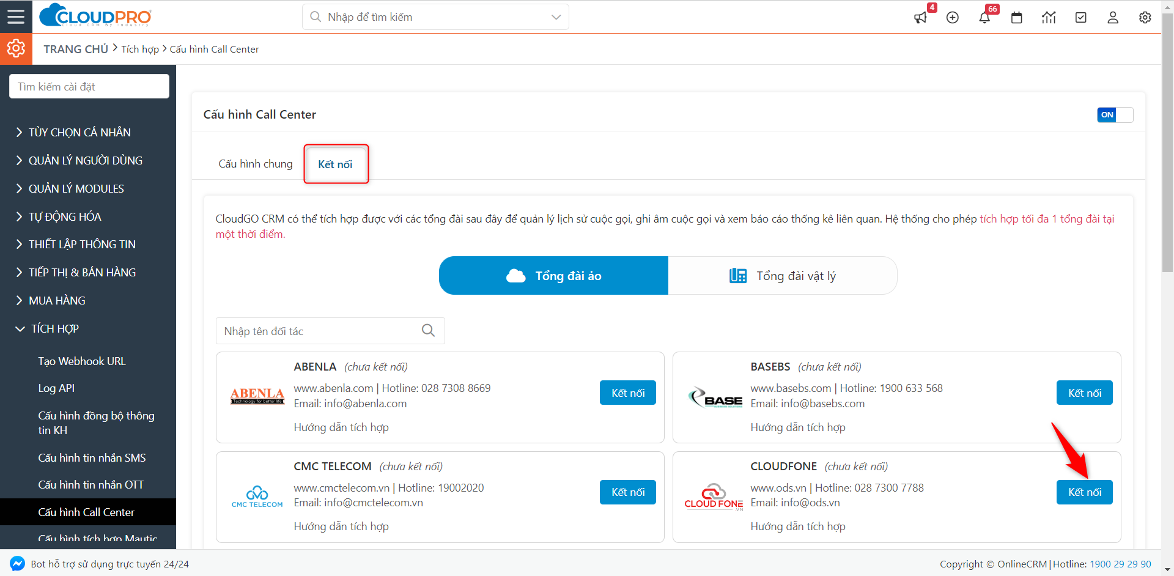Focus the Nhập để tìm kiếm field
1174x576 pixels.
435,17
